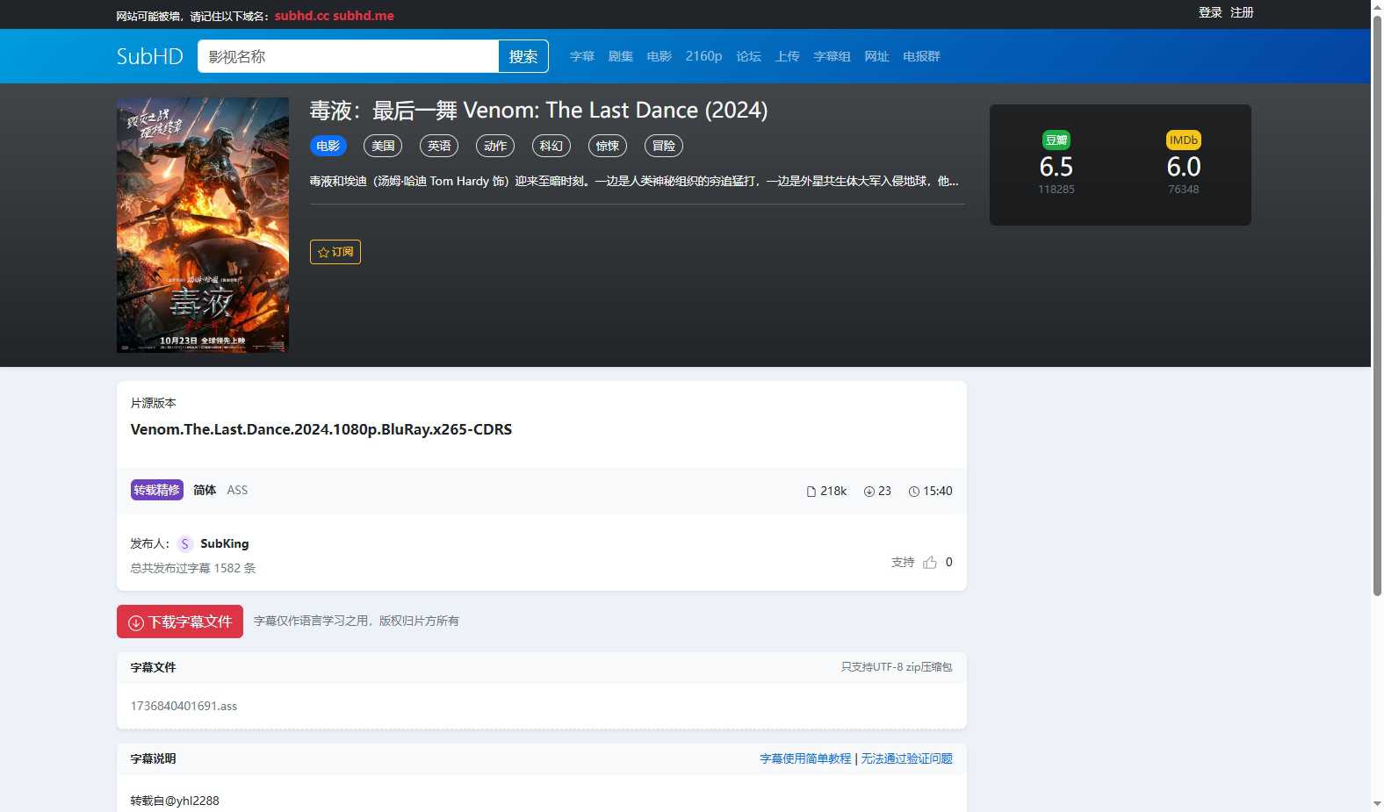The height and width of the screenshot is (812, 1384).
Task: Open the 电影 nav menu item
Action: (660, 56)
